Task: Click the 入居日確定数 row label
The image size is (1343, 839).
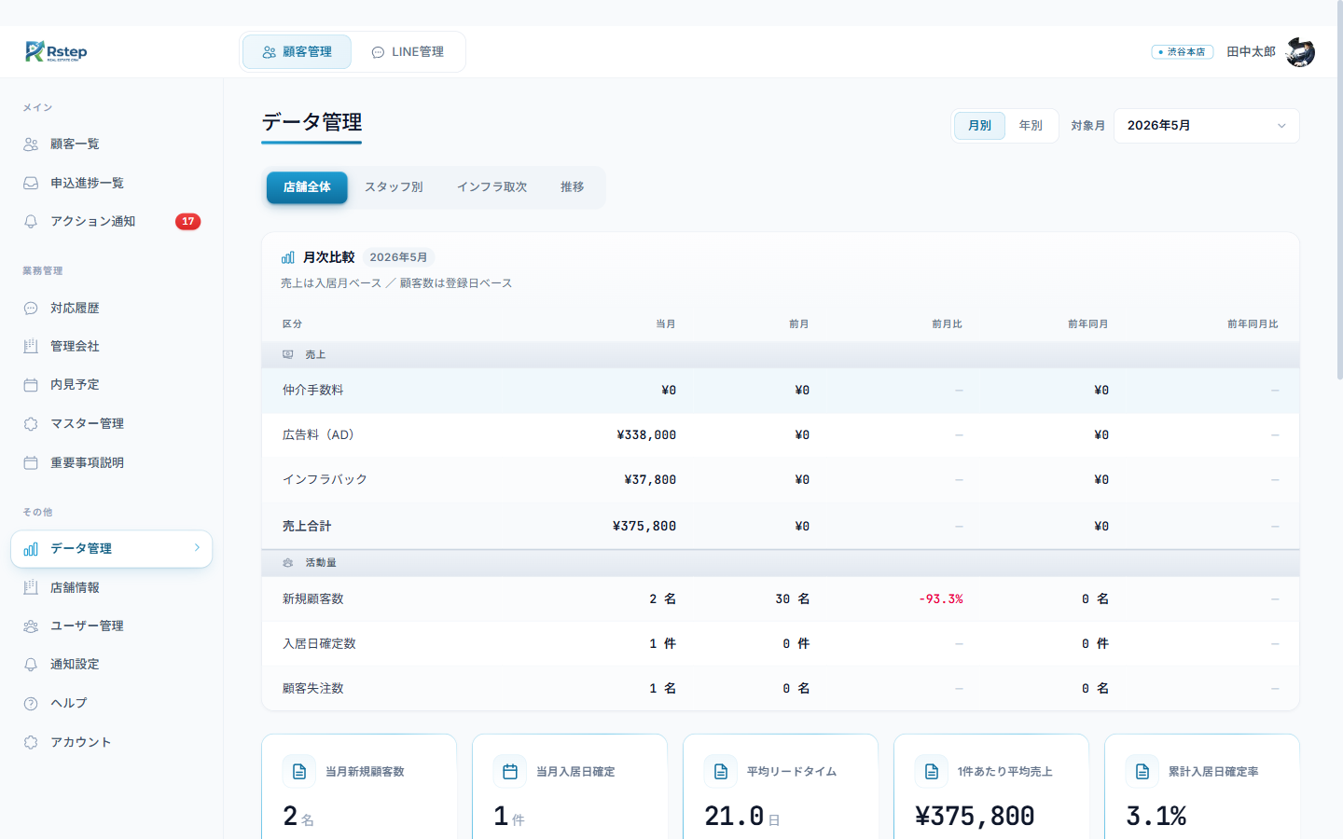Action: point(319,644)
